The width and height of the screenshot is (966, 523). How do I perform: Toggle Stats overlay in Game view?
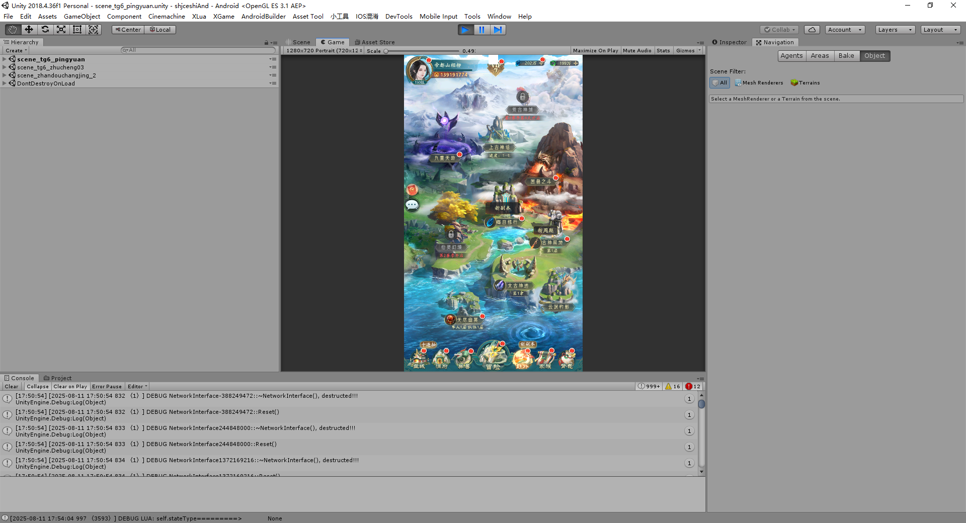tap(663, 51)
